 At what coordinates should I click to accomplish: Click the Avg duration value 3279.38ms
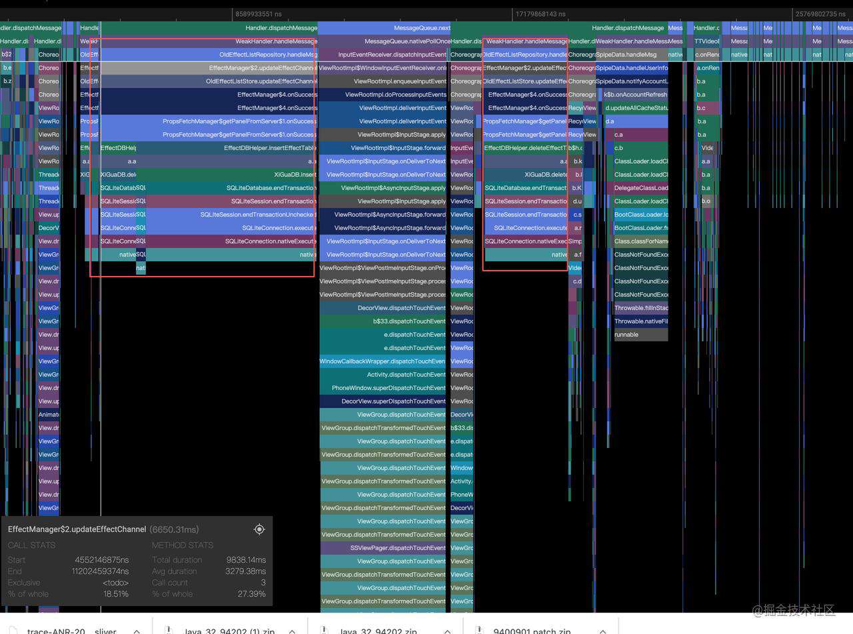coord(246,571)
